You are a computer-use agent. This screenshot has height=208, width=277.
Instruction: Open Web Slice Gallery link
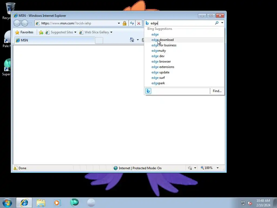[94, 32]
